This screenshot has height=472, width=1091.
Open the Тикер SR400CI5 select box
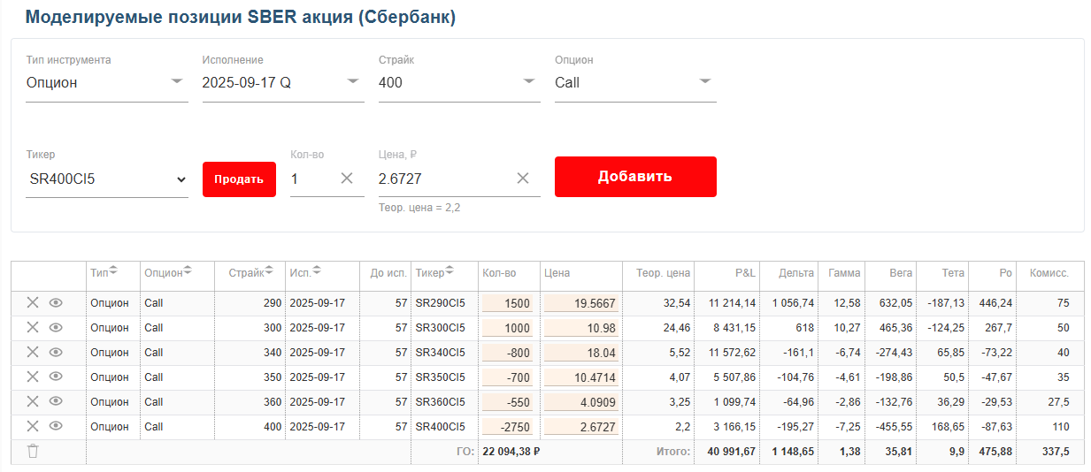[x=107, y=179]
